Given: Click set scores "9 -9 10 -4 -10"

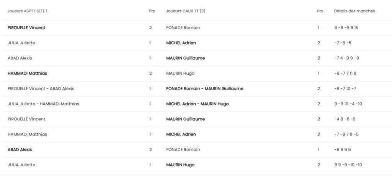Looking at the screenshot, I should point(348,104).
